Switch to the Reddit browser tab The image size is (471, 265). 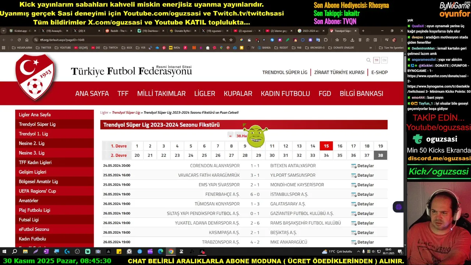click(x=118, y=31)
